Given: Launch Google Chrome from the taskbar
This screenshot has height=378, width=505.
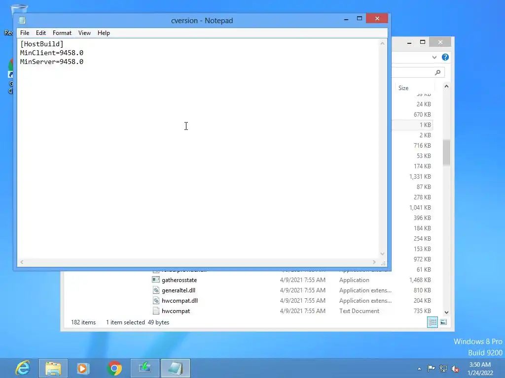Looking at the screenshot, I should coord(114,368).
